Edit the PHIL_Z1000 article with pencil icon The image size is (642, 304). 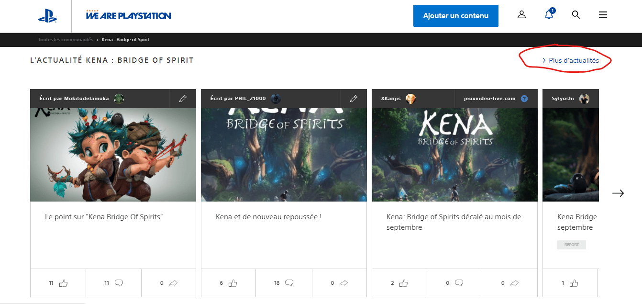click(x=354, y=99)
